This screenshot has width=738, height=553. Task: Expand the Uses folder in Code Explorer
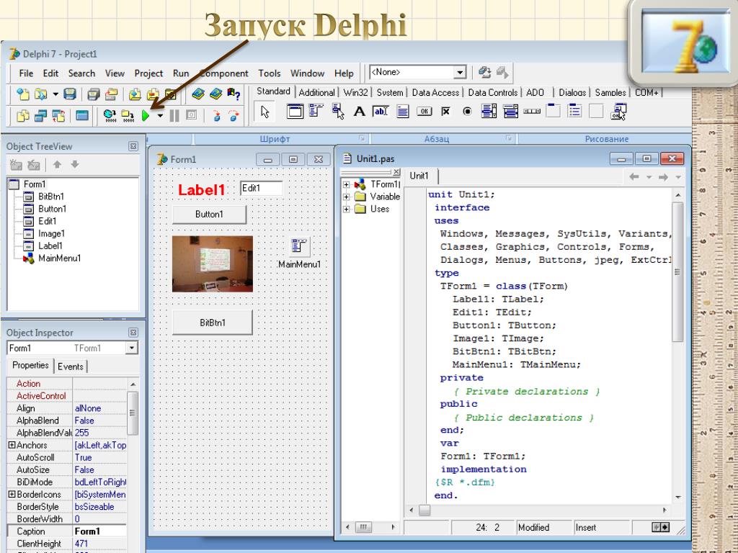(x=347, y=209)
